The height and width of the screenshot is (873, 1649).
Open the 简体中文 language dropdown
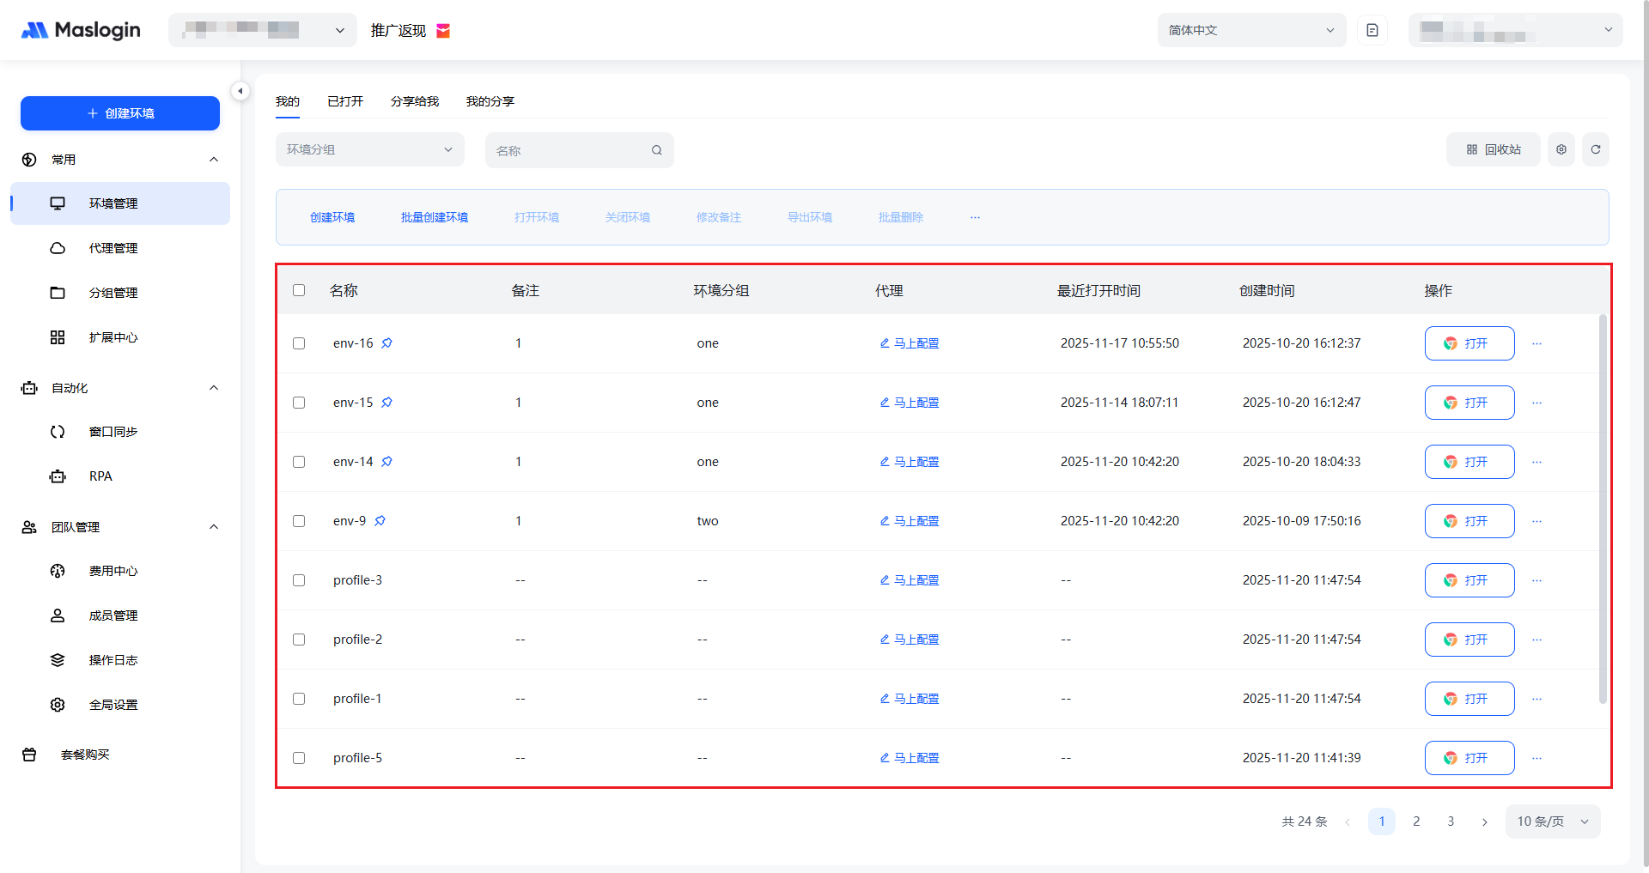(1250, 30)
